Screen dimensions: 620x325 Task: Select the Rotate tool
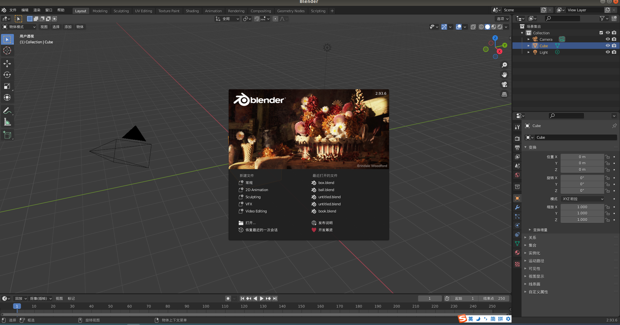pos(7,75)
